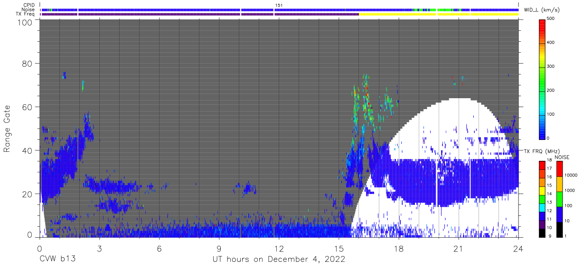Select the purple TX Freq segment in top bar
Screen dimensions: 583x269
(200, 14)
